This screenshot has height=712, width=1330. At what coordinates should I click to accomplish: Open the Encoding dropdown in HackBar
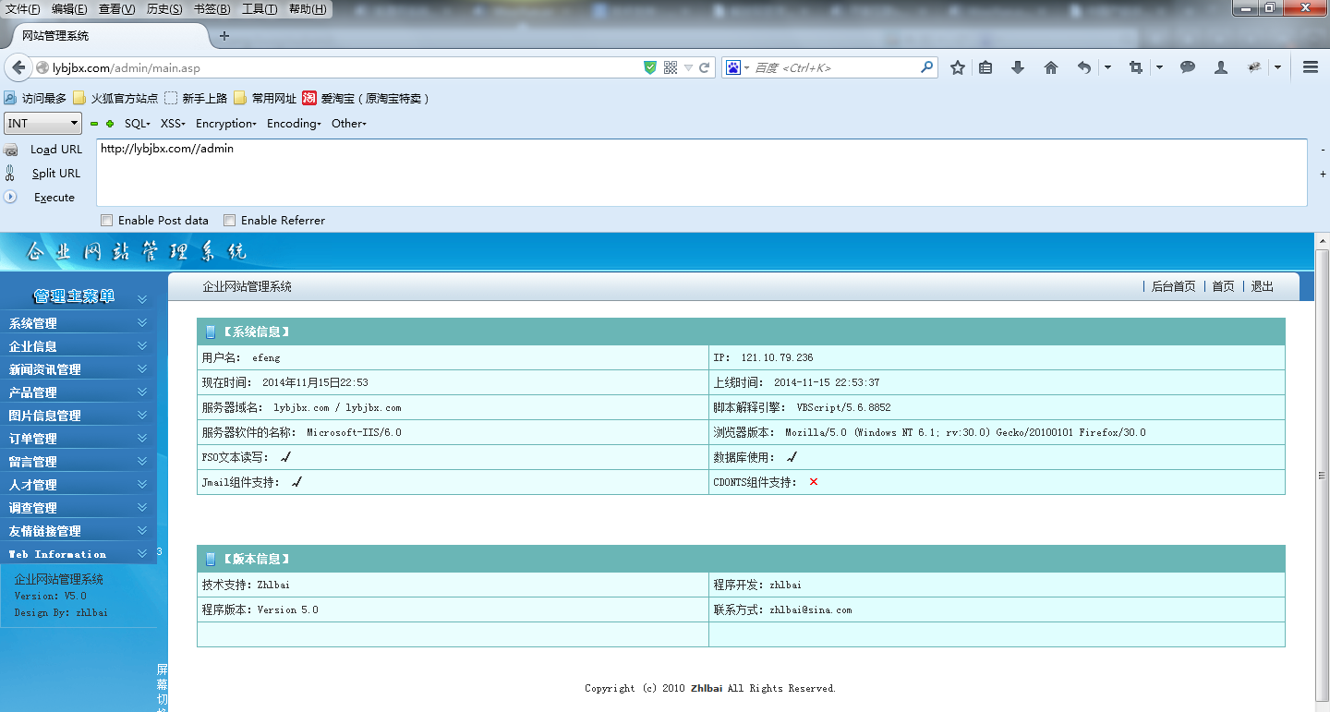click(x=294, y=124)
